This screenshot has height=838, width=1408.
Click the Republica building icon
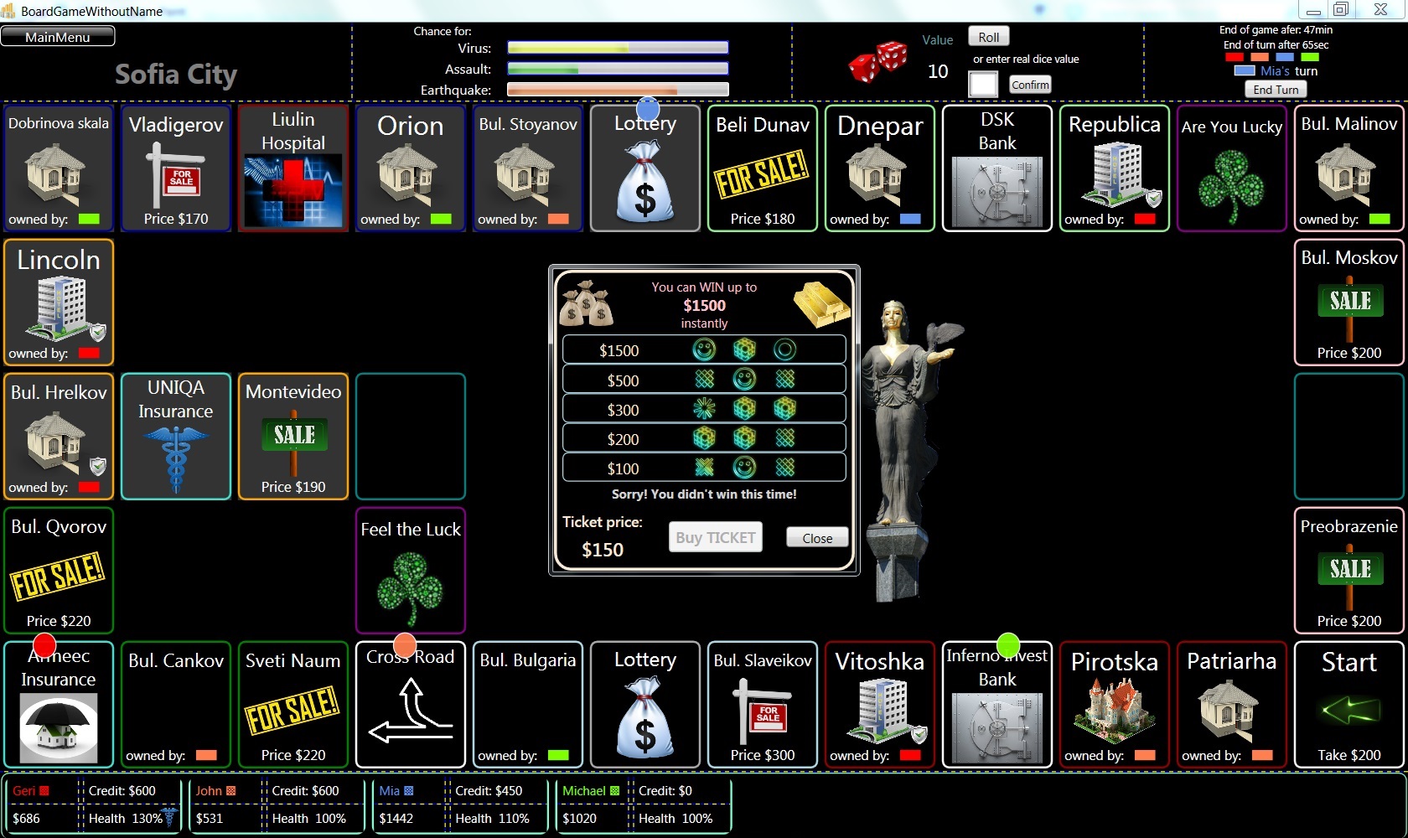click(x=1120, y=174)
